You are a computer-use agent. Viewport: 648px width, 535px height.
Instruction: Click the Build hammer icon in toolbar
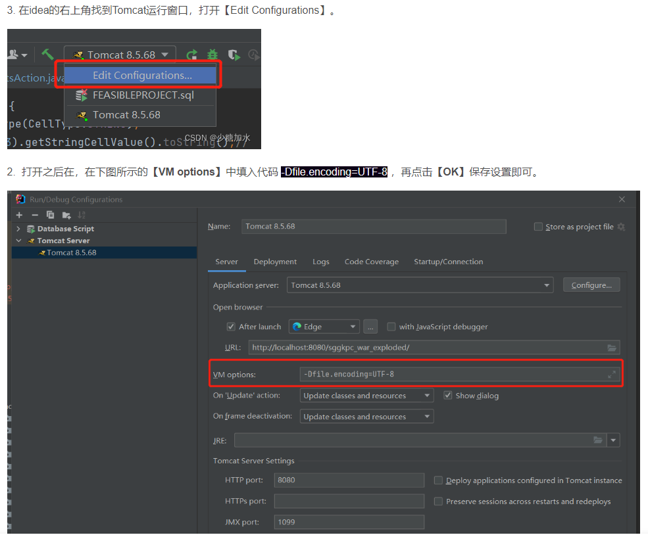(x=47, y=54)
